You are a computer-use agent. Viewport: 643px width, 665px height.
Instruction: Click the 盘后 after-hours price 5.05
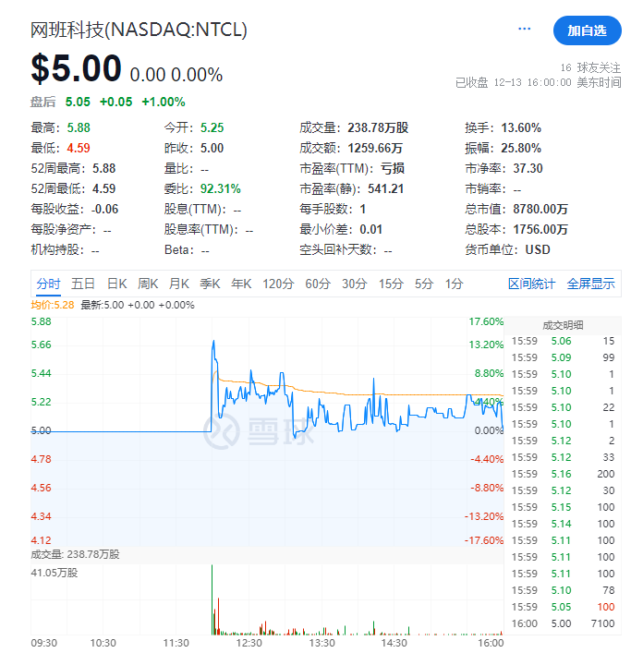tap(78, 102)
